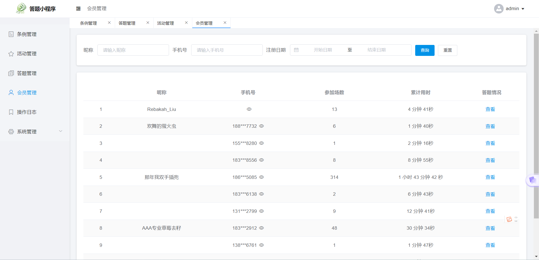Click the scrollbar down arrow
The image size is (539, 260).
click(x=536, y=256)
